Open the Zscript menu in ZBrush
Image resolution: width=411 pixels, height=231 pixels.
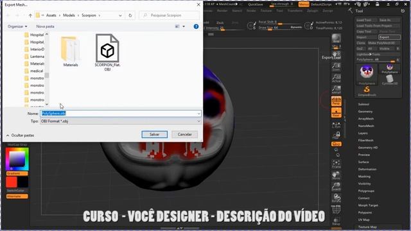328,11
